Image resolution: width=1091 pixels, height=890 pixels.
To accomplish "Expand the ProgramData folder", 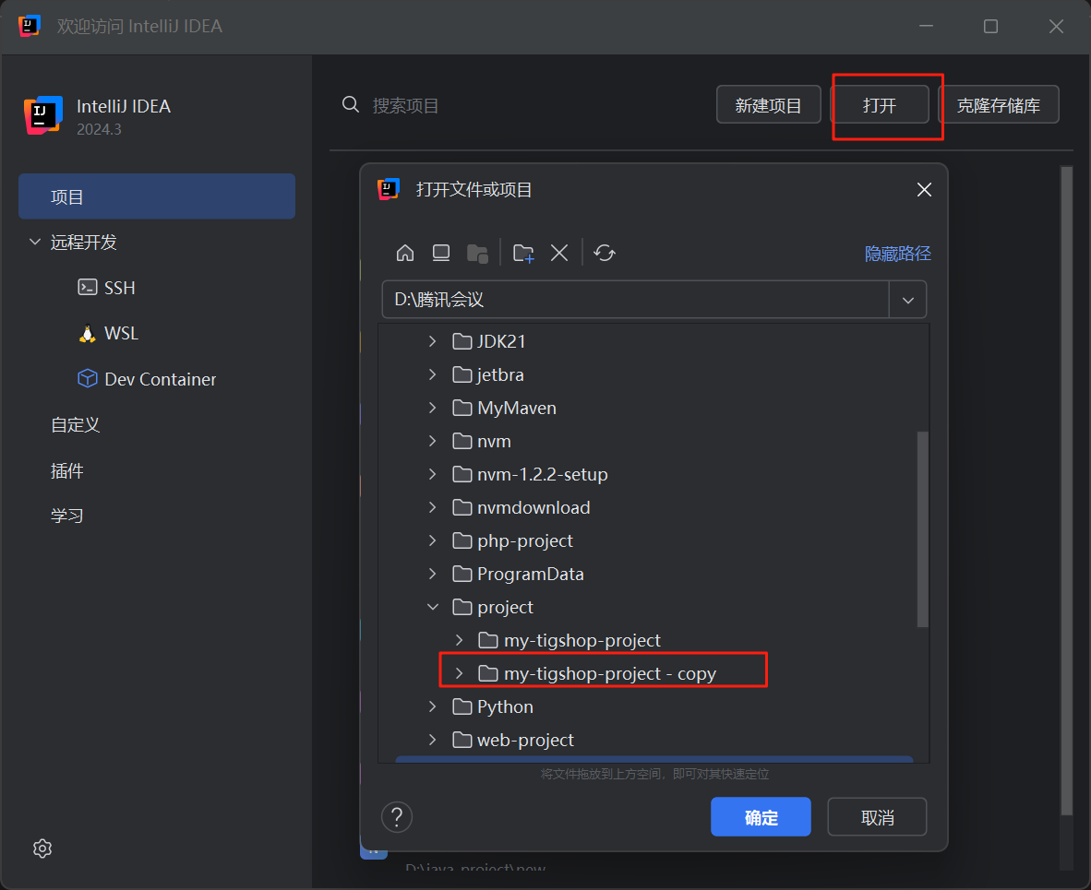I will tap(433, 575).
